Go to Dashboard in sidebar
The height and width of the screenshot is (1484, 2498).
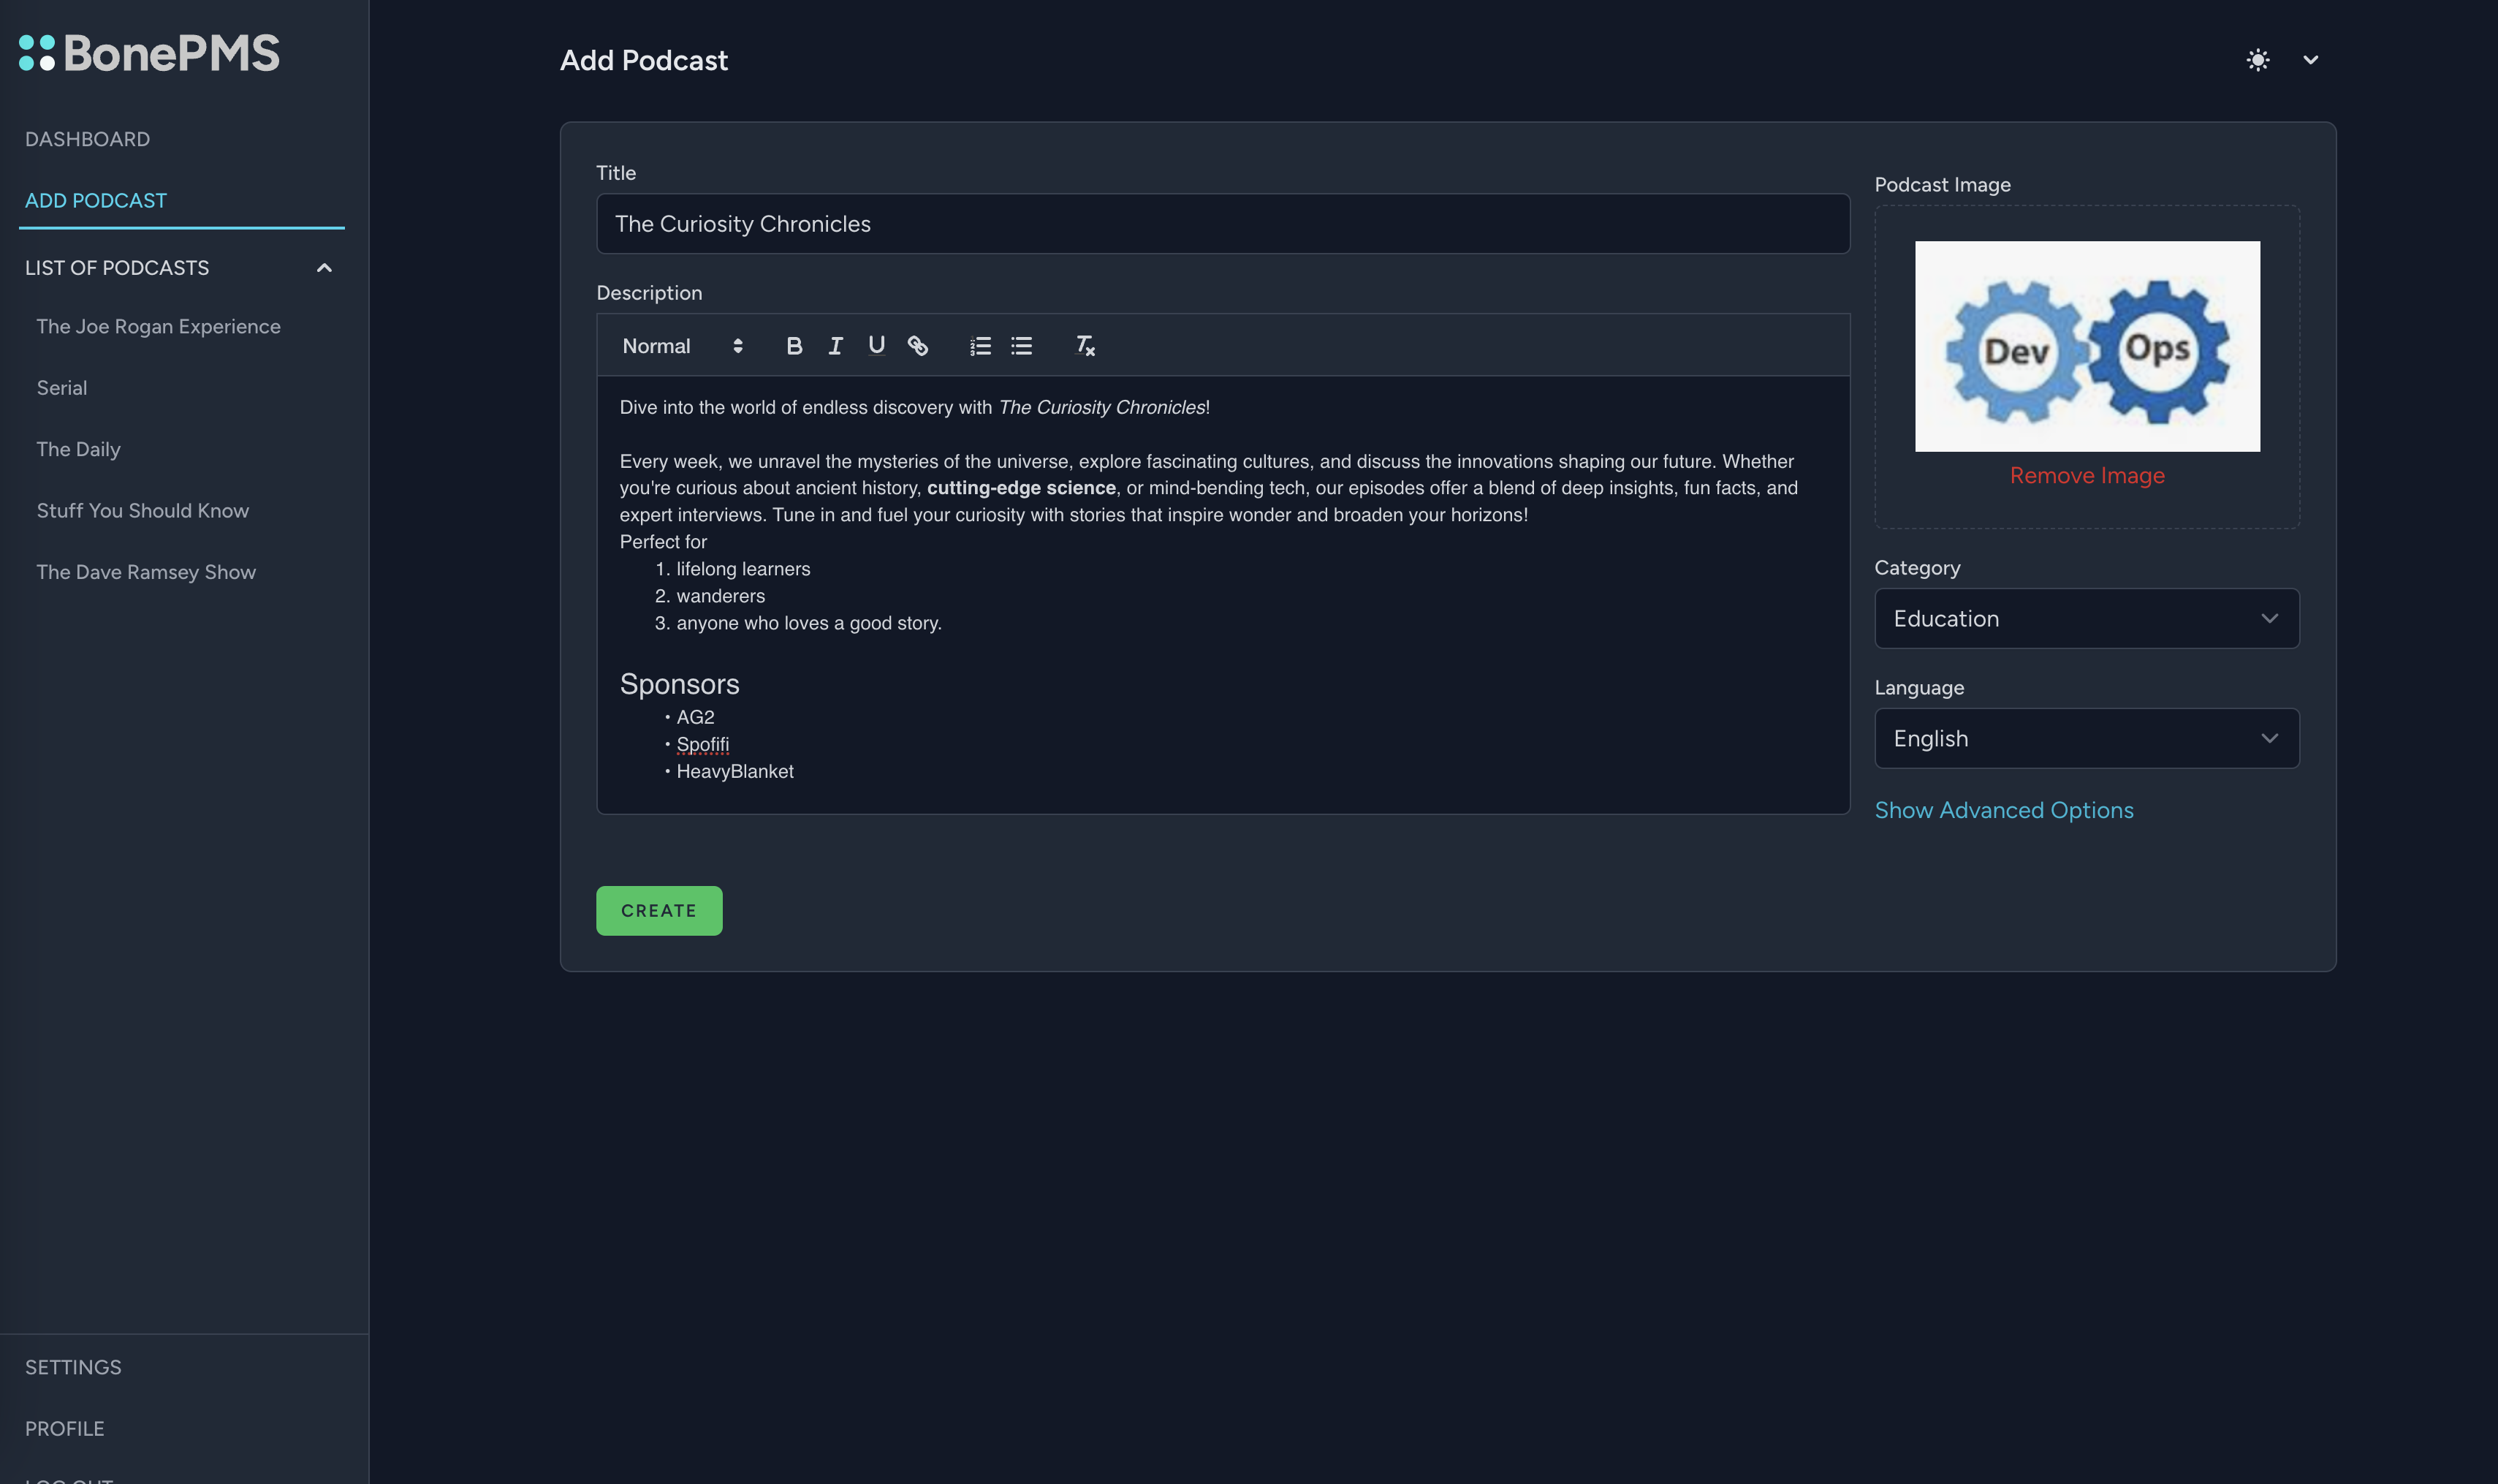click(x=88, y=139)
